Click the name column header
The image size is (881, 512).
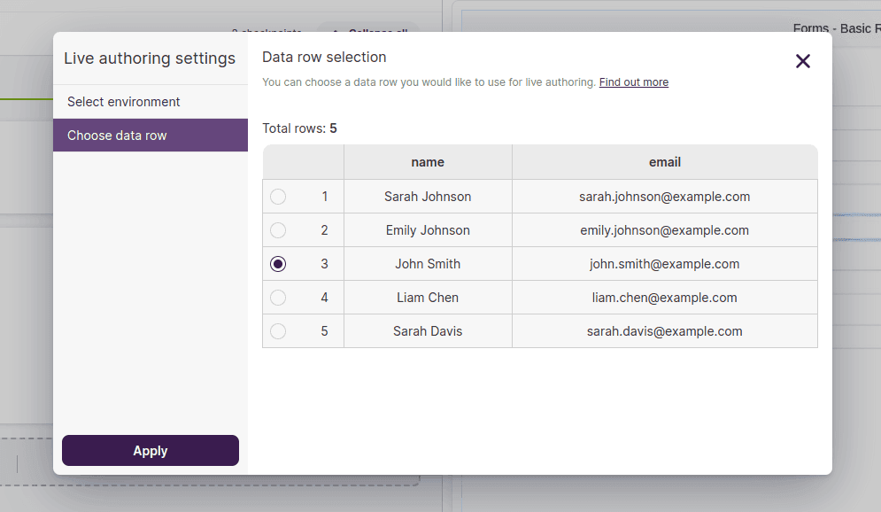pos(428,162)
